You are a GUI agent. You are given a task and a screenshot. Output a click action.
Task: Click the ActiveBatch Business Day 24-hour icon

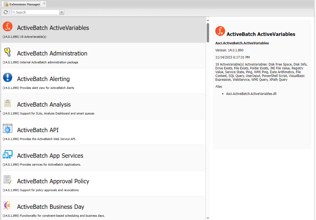point(7,205)
